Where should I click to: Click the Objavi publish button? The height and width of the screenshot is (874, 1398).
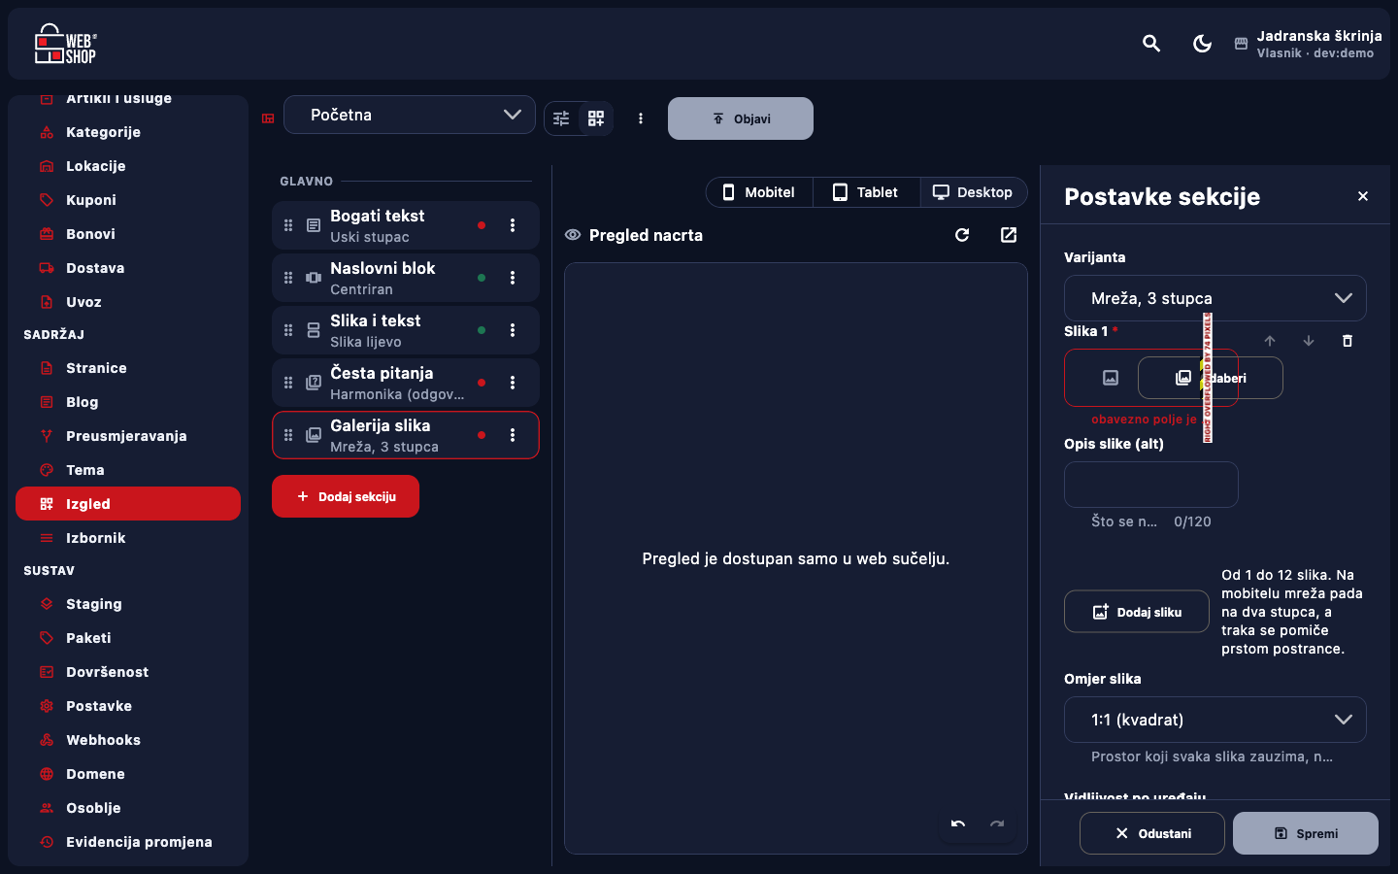(x=741, y=118)
